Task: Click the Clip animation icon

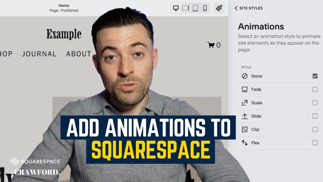Action: click(245, 129)
